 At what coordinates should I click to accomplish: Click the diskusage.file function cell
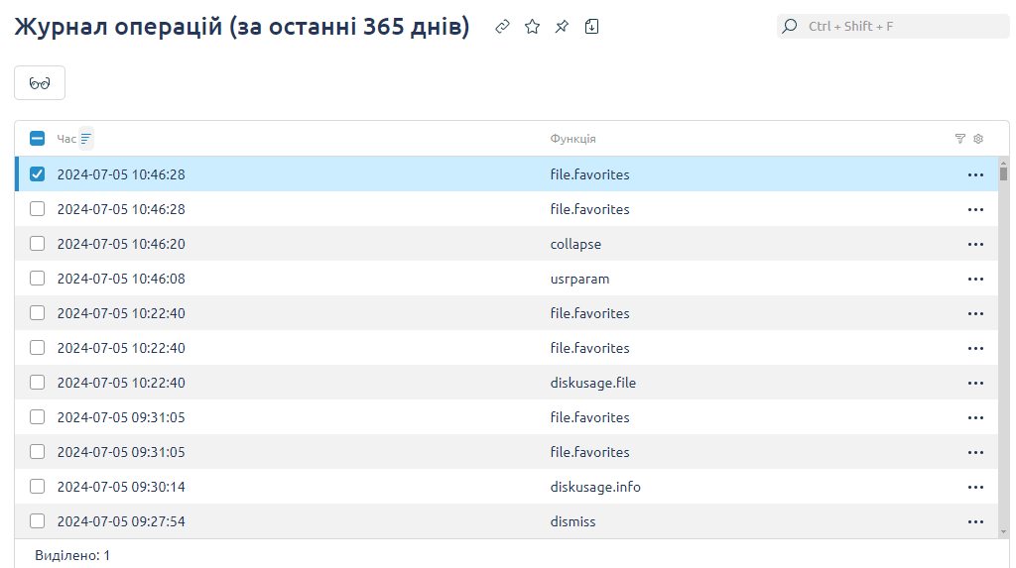(x=593, y=383)
